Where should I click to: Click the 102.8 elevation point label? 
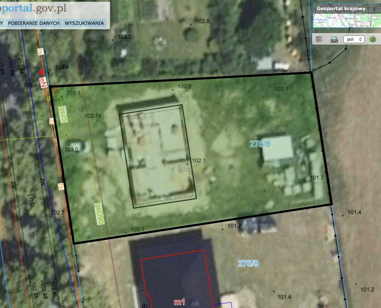coord(203,21)
